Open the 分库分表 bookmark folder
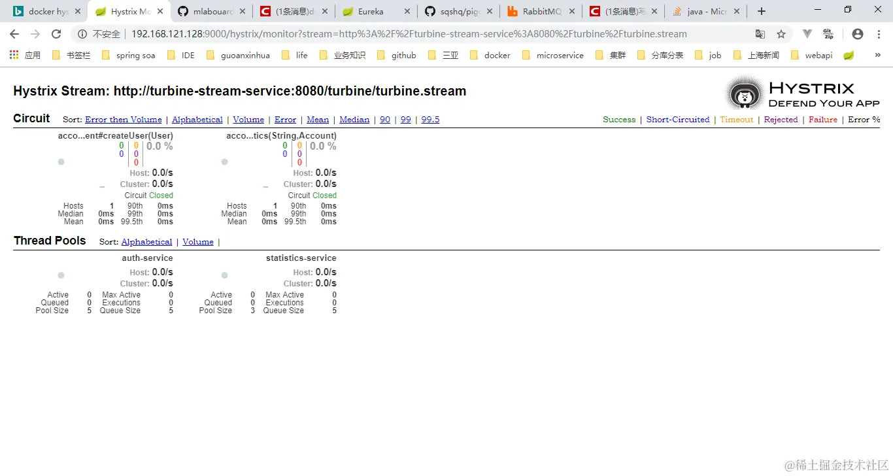Image resolution: width=893 pixels, height=476 pixels. tap(660, 55)
